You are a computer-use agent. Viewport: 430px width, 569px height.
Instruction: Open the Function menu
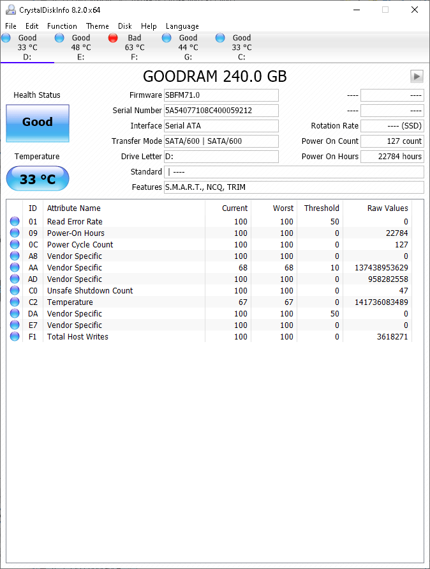62,26
